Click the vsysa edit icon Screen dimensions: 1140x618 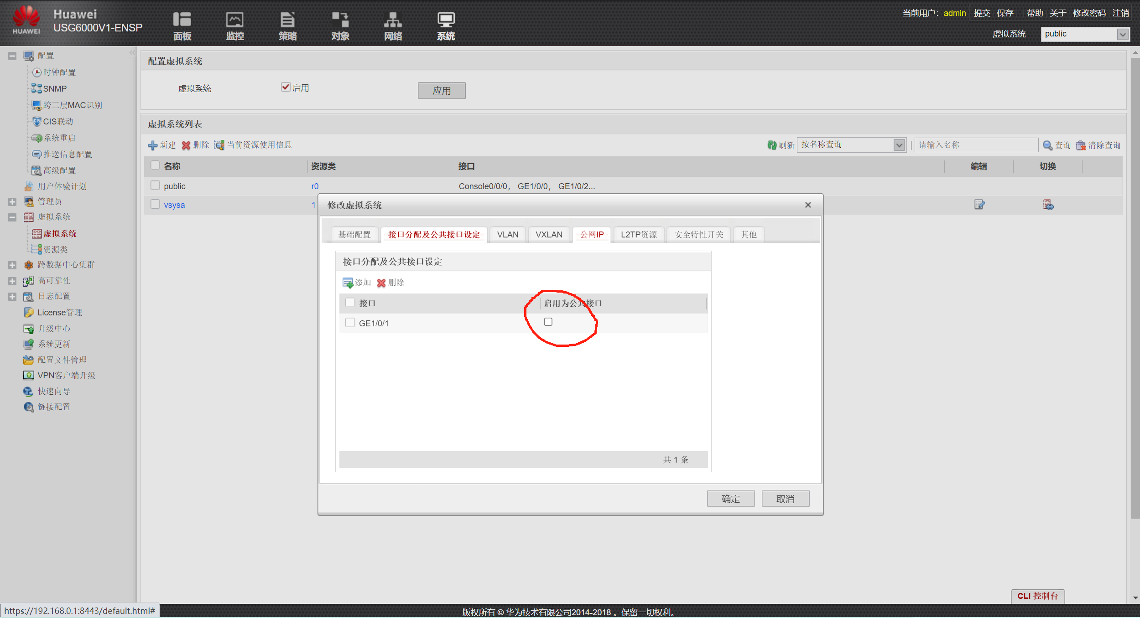(979, 205)
